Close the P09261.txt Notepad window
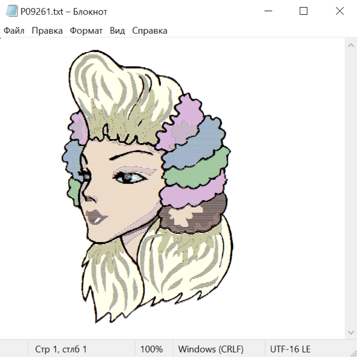The image size is (357, 357). tap(340, 12)
